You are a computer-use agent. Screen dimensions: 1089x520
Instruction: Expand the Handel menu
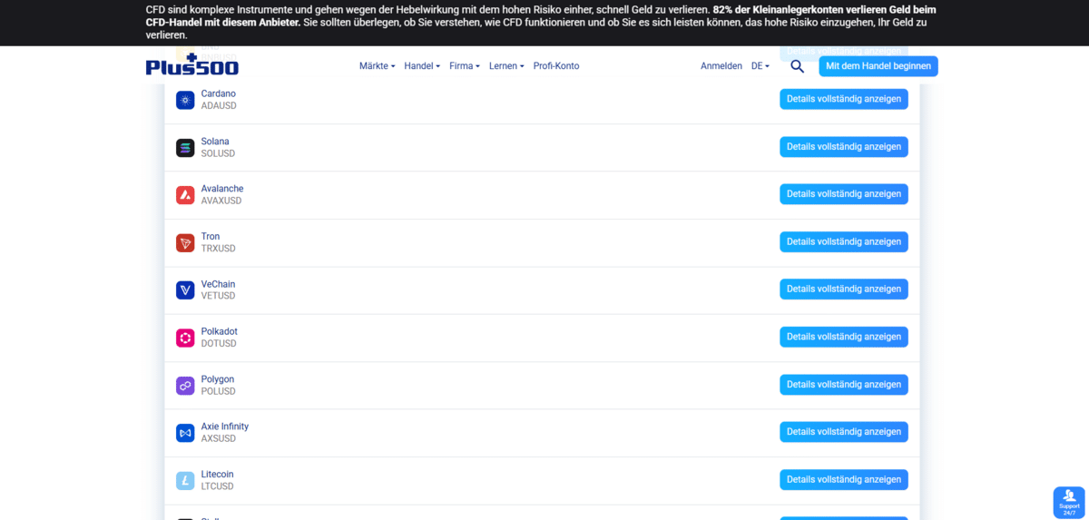coord(422,66)
